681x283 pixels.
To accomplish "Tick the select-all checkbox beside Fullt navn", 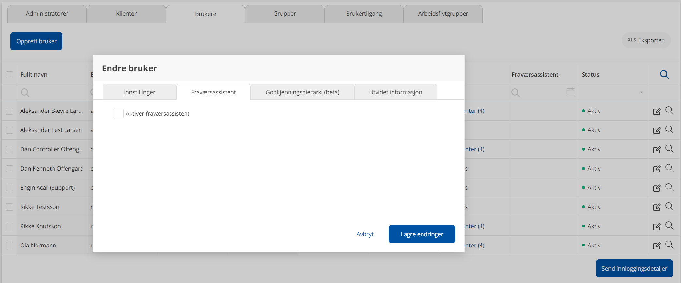I will point(9,75).
